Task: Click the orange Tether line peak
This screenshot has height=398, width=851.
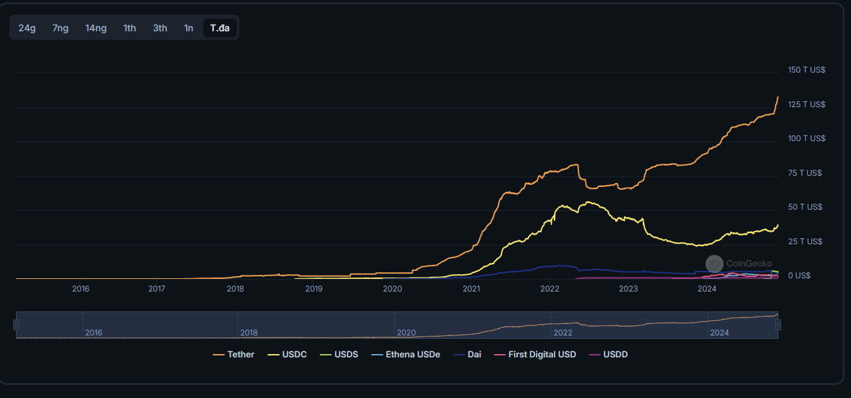Action: click(x=777, y=97)
